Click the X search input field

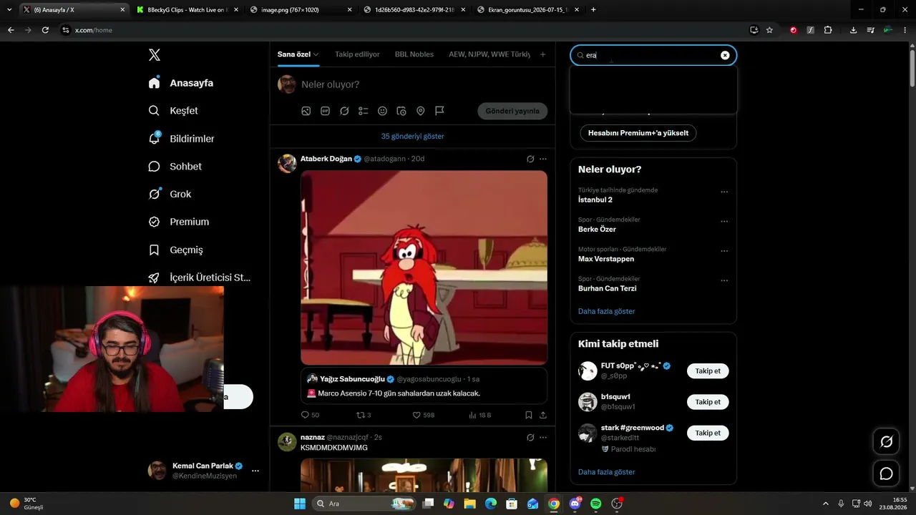pyautogui.click(x=653, y=55)
